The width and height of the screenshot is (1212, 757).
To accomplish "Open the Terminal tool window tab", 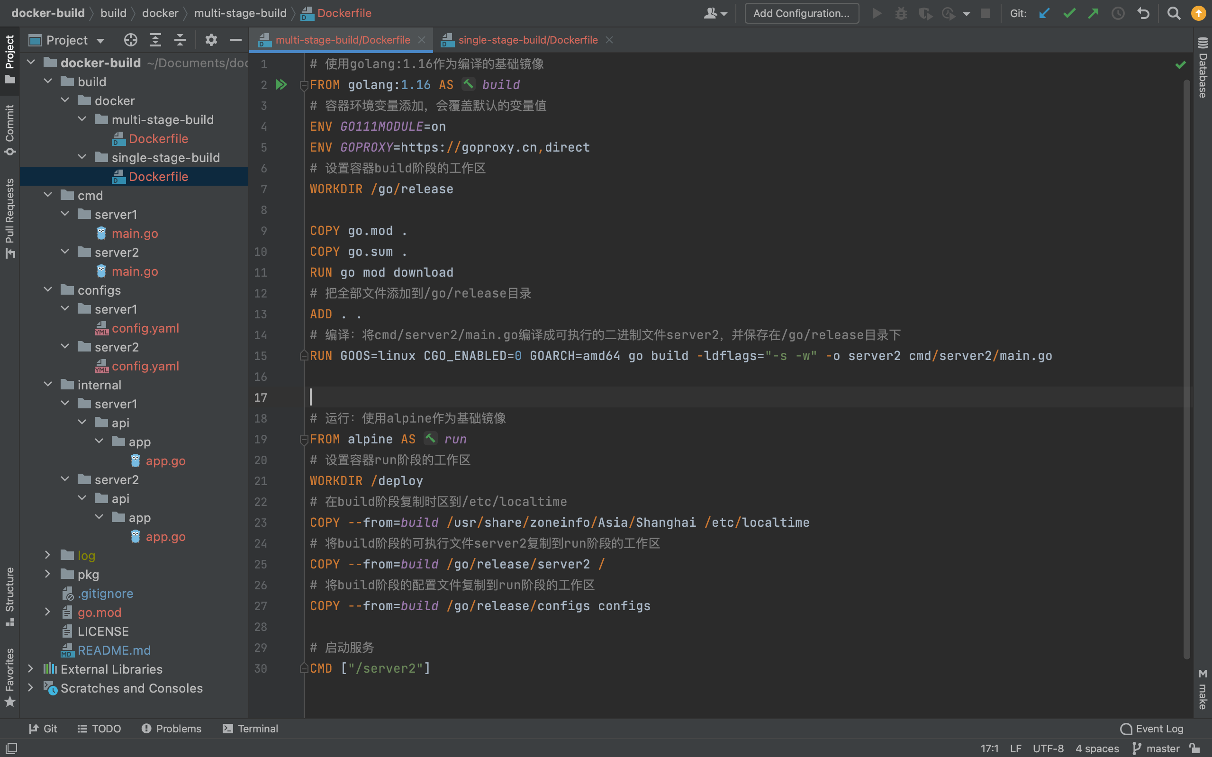I will (x=250, y=729).
